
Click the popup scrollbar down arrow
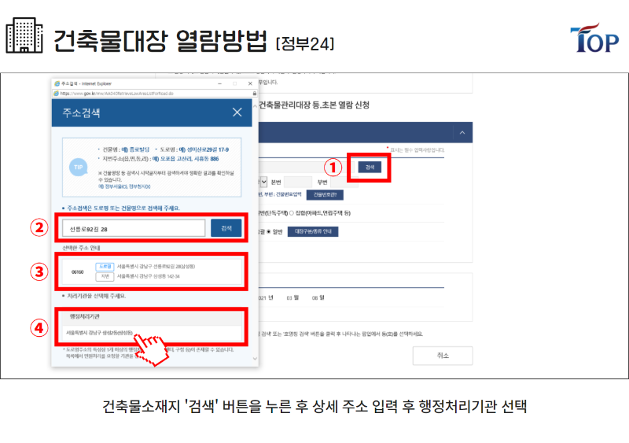click(255, 358)
